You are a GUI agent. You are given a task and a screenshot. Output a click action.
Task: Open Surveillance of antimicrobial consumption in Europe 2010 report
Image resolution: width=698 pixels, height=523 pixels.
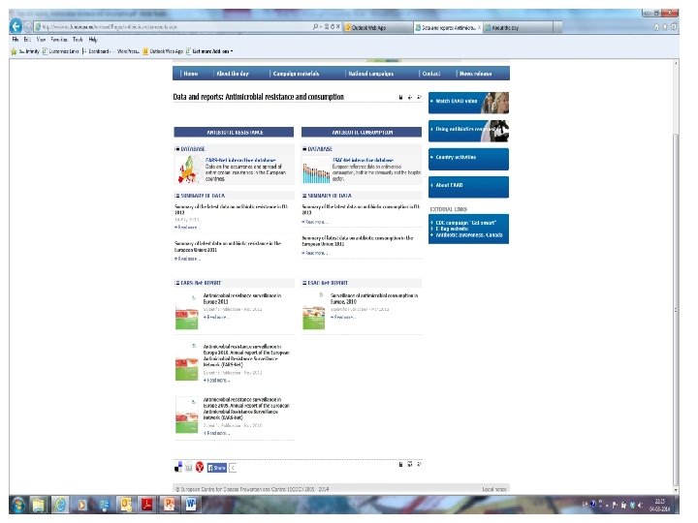(374, 298)
